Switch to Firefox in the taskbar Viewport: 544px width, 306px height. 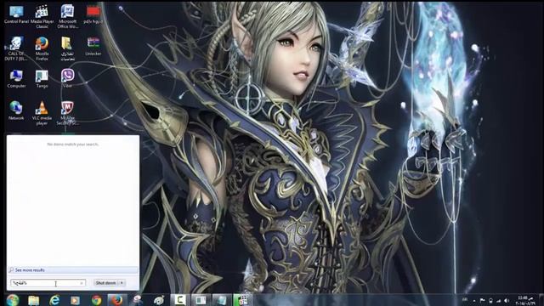tap(117, 300)
